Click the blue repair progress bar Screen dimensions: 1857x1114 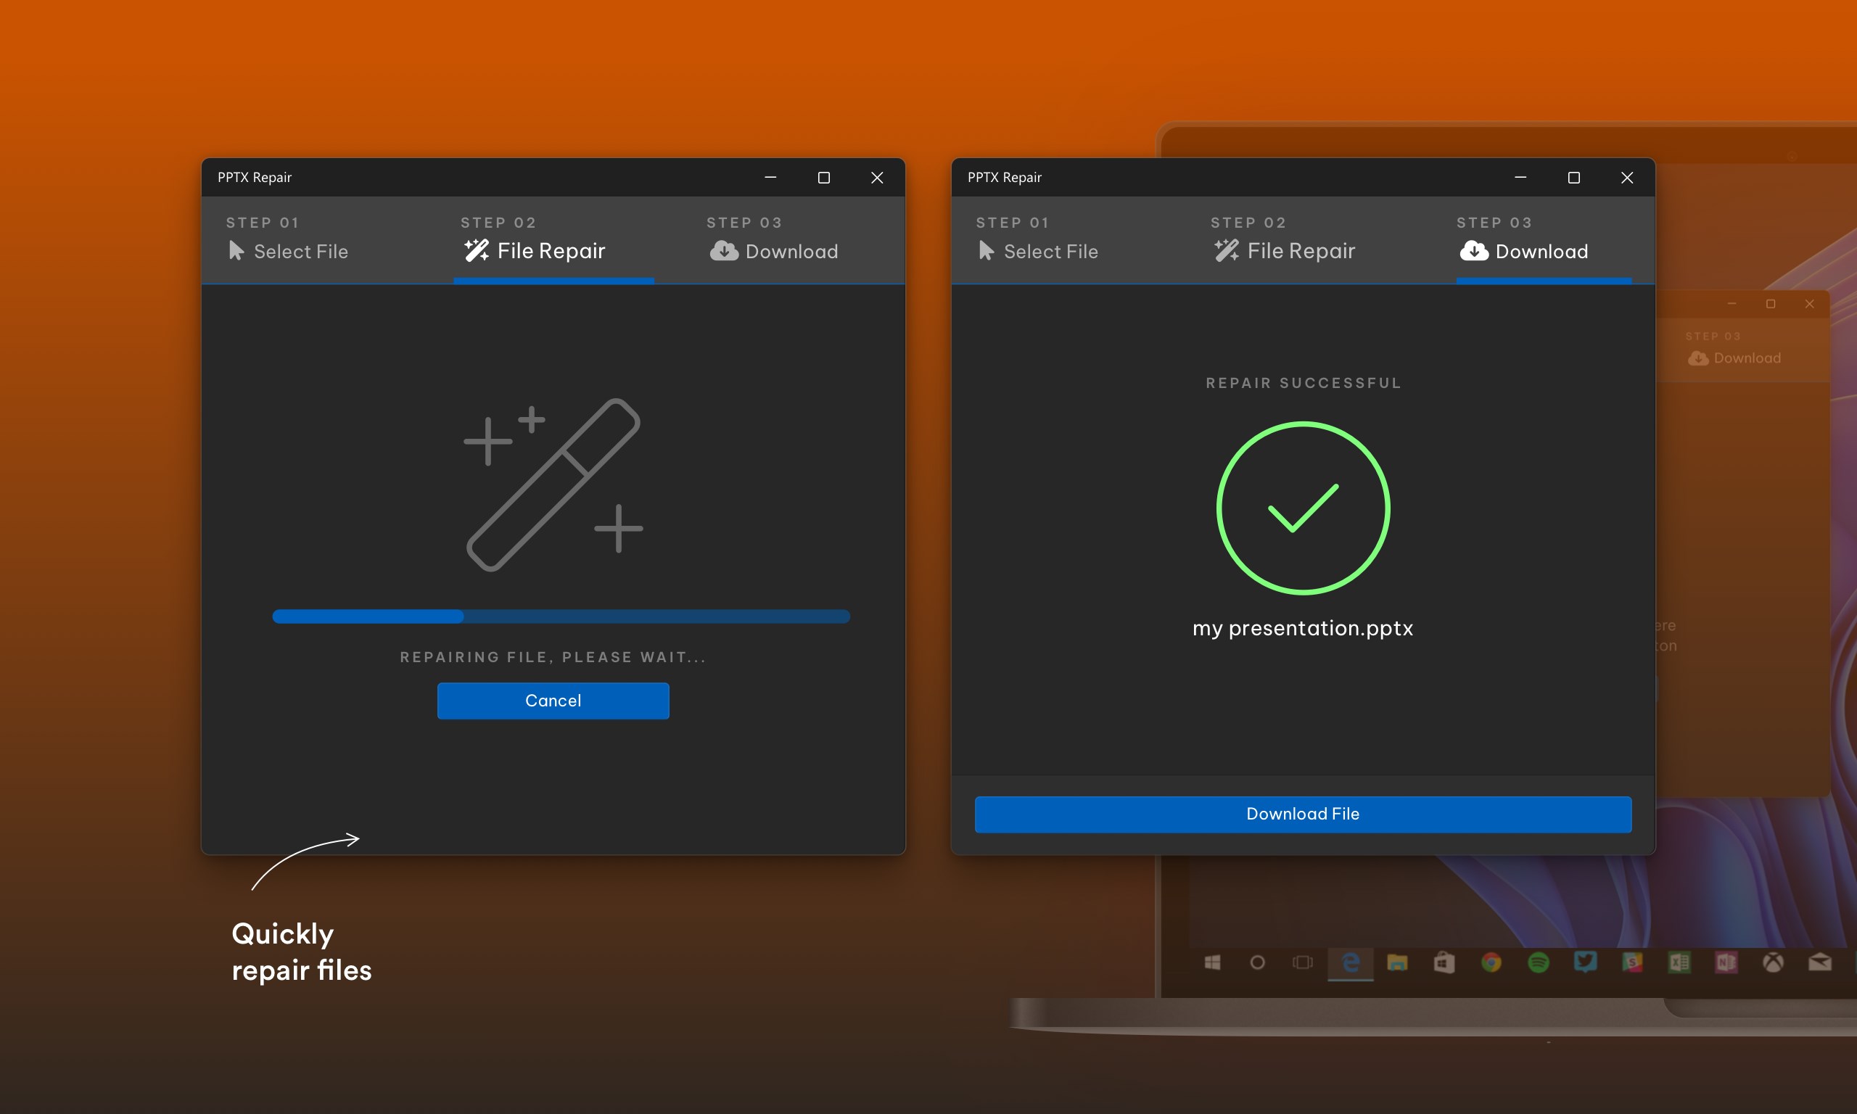[x=561, y=616]
